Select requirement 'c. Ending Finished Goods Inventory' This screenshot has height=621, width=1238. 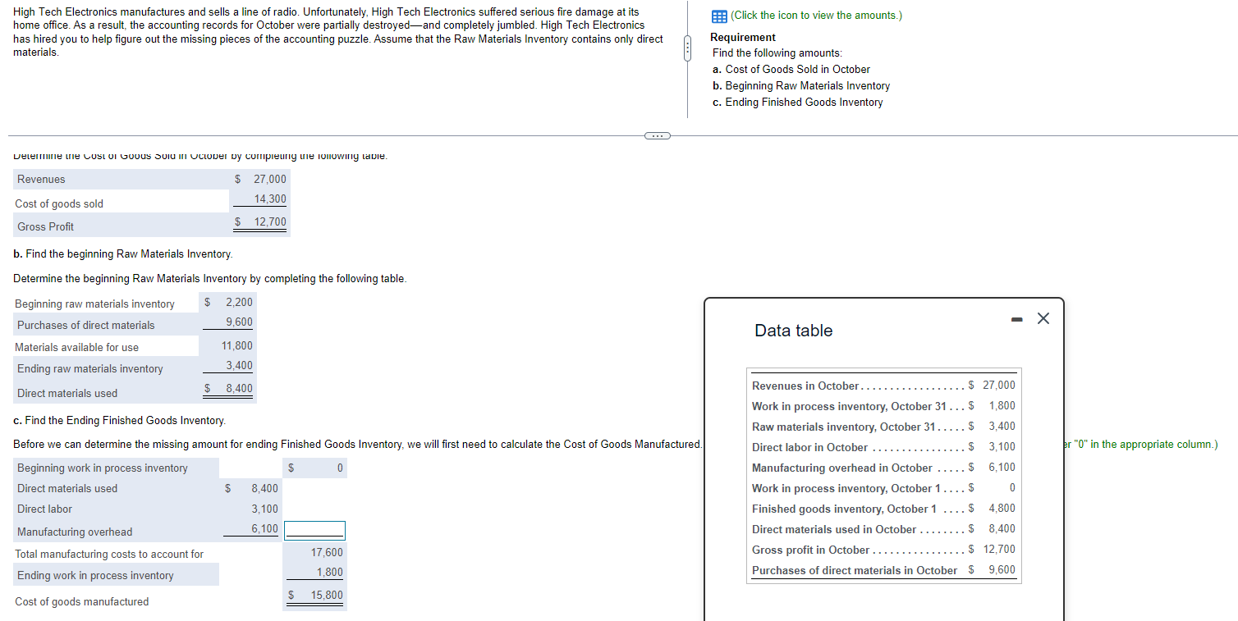[x=798, y=102]
